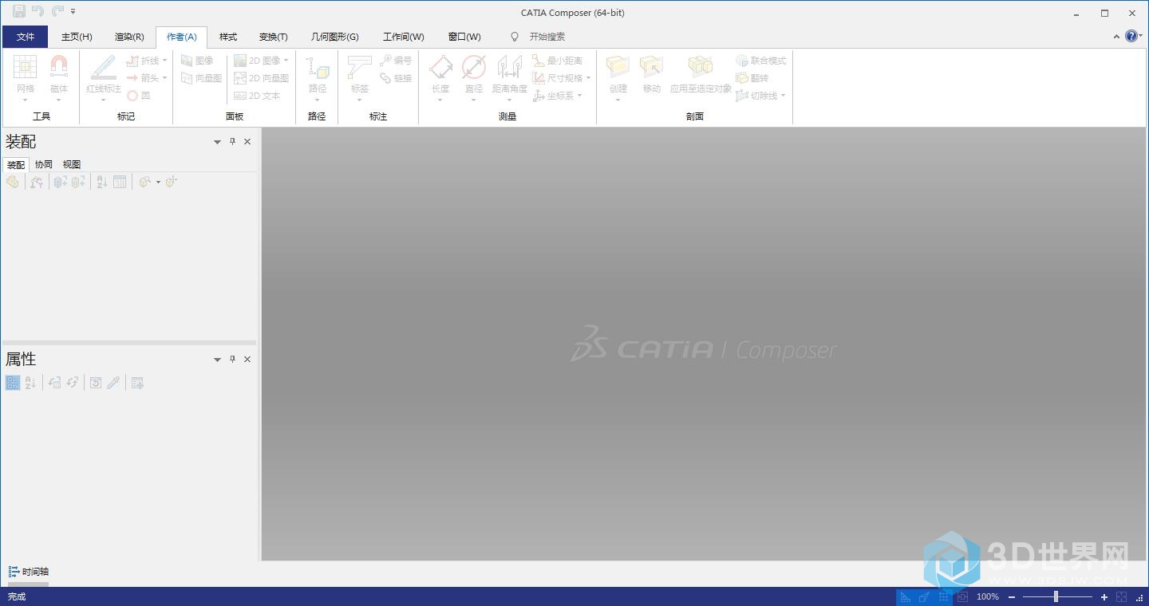
Task: Select the 标签 (Label) annotation tool
Action: point(360,74)
